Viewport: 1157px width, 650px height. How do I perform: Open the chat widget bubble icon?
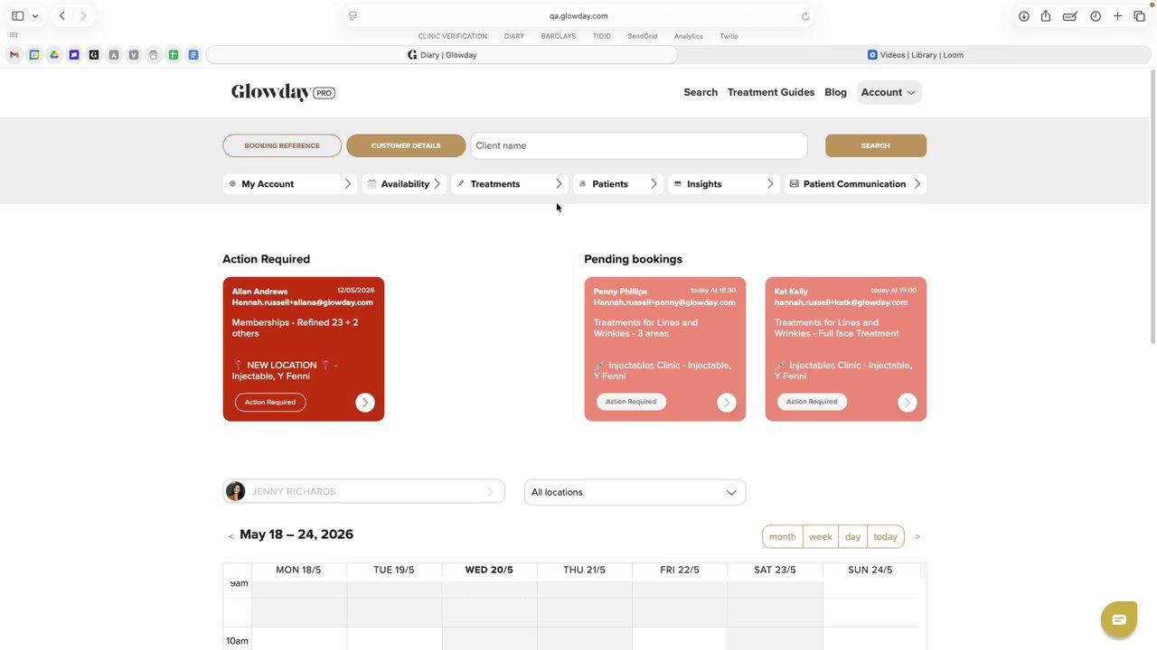(1118, 620)
